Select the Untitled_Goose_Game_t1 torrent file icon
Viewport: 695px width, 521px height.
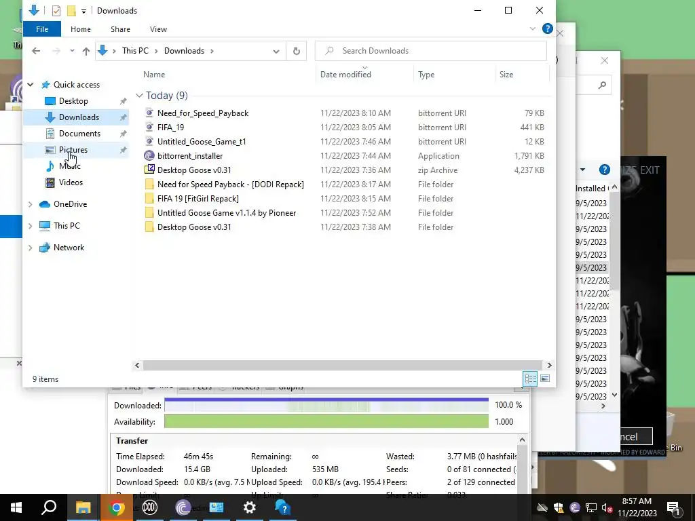(x=149, y=141)
